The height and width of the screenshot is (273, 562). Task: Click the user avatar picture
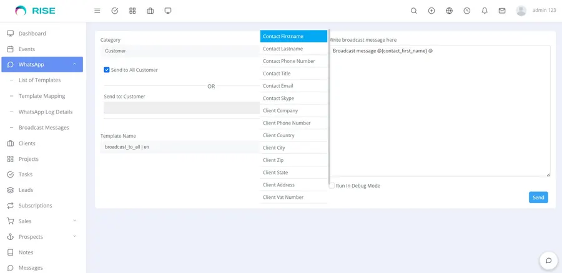521,11
